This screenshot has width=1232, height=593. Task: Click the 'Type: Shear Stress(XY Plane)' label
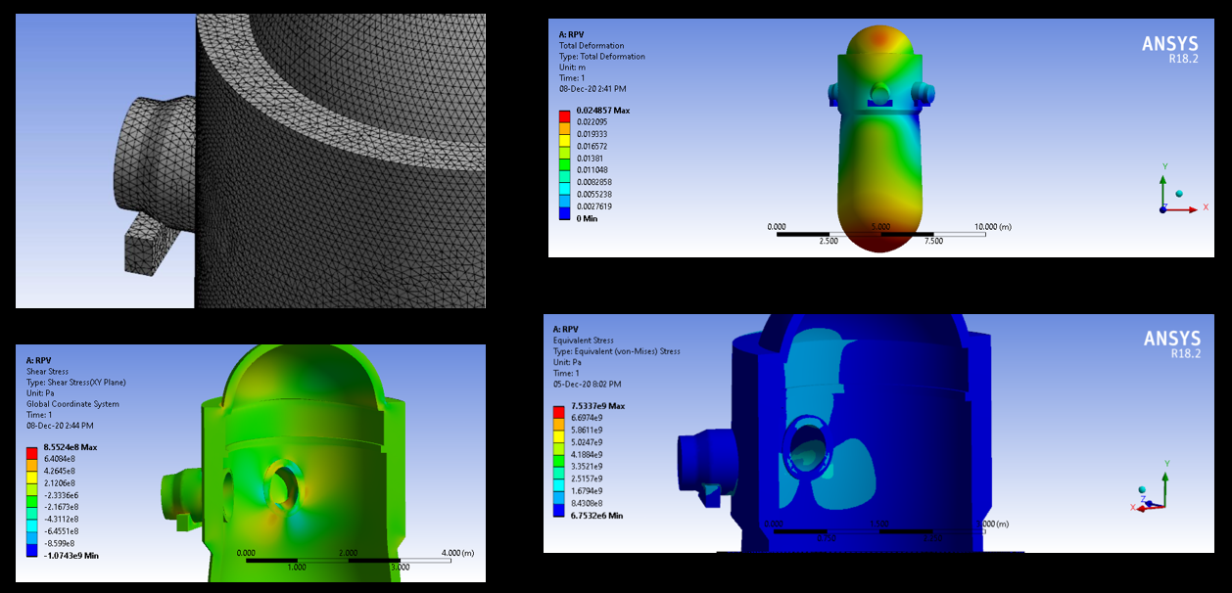pyautogui.click(x=75, y=383)
